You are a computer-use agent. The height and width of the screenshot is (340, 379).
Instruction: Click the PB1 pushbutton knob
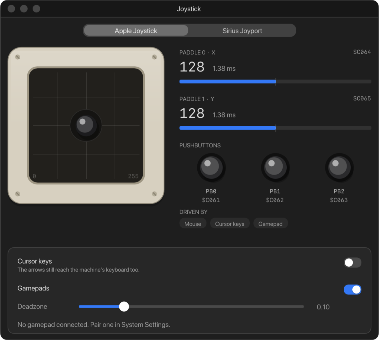tap(275, 167)
